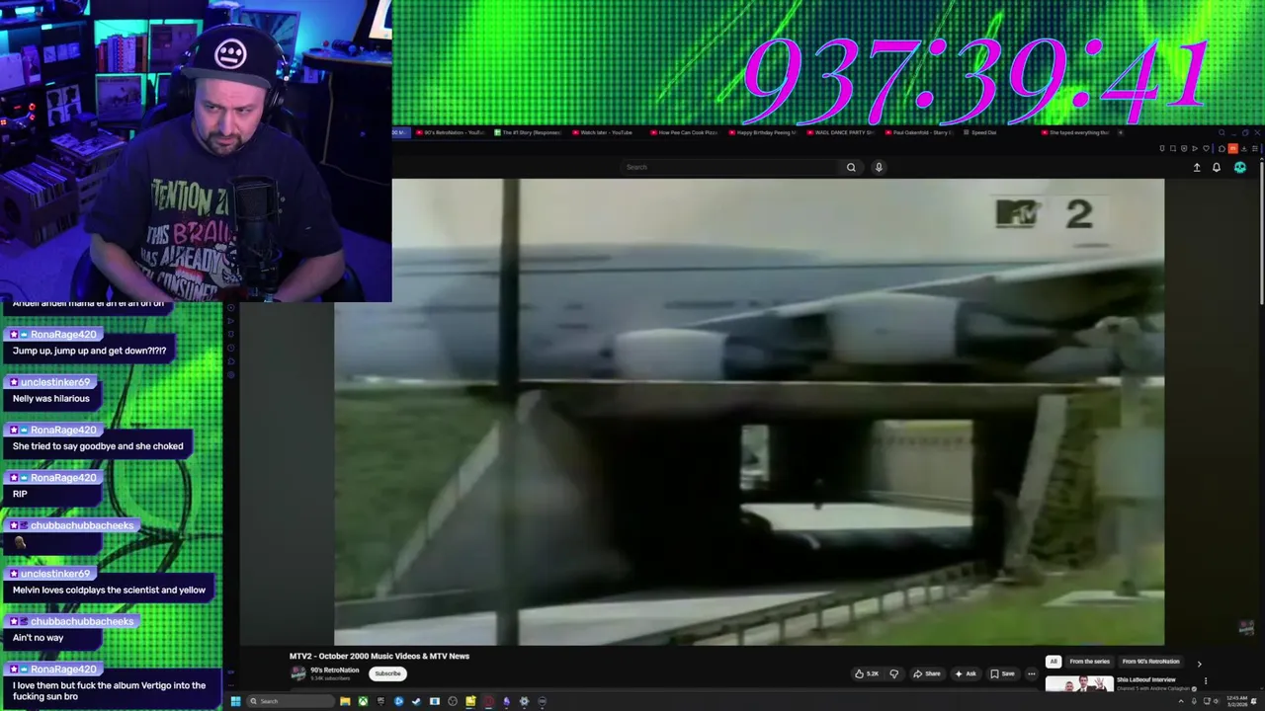
Task: Select From 90's RetroNation chip
Action: pos(1150,662)
